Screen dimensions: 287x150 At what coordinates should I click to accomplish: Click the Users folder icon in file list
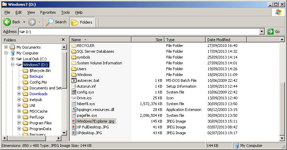[x=73, y=69]
